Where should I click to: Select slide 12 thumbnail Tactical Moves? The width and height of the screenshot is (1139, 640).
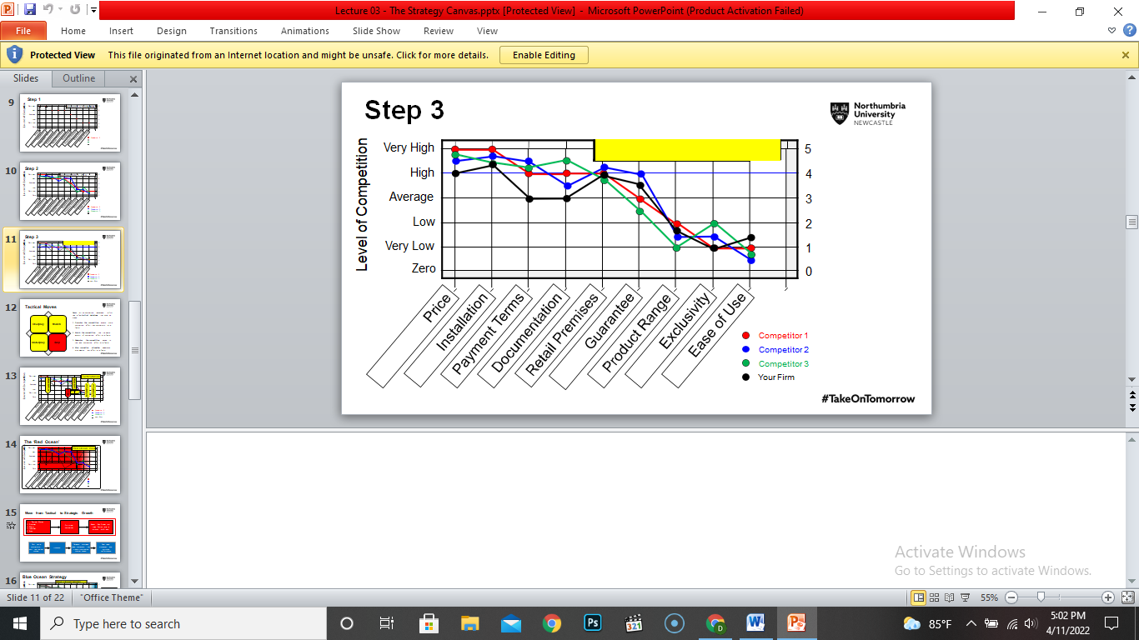pyautogui.click(x=70, y=327)
